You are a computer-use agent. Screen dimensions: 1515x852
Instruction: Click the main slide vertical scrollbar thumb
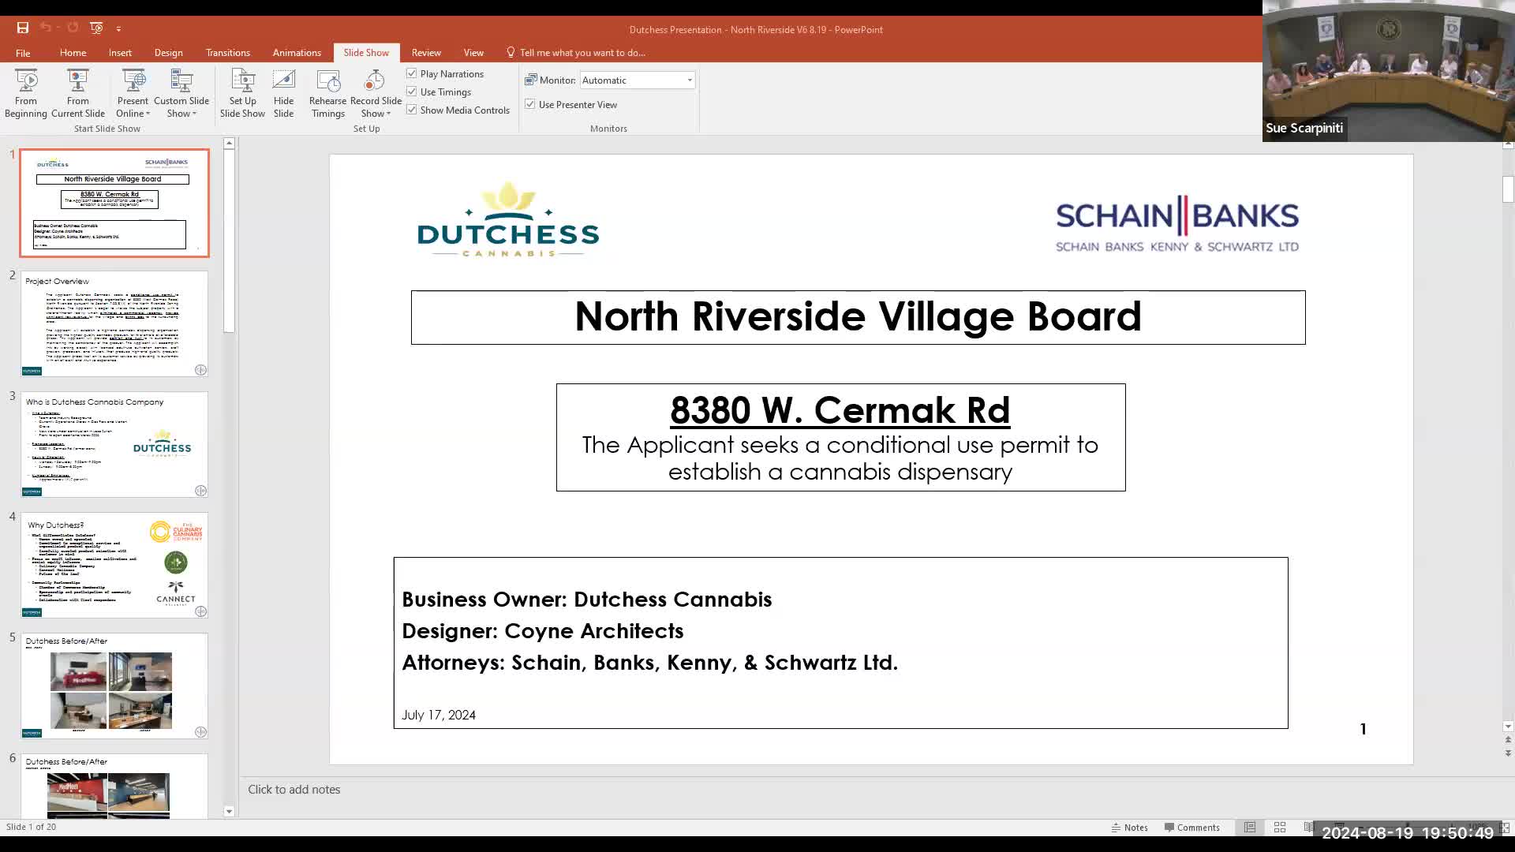pyautogui.click(x=1508, y=189)
